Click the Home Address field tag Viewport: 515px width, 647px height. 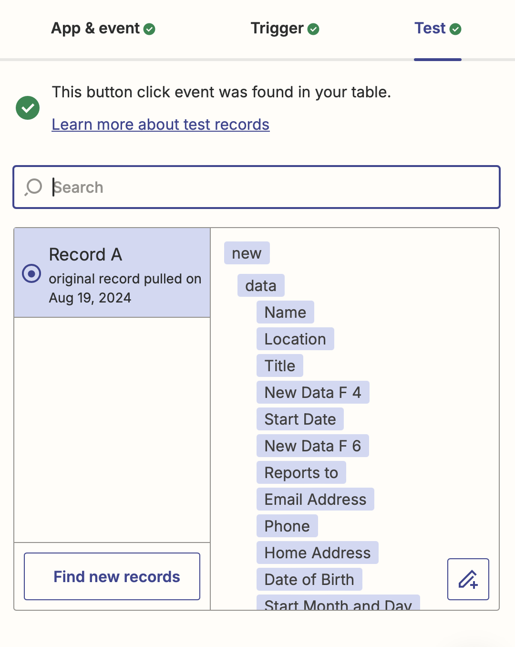[x=317, y=553]
